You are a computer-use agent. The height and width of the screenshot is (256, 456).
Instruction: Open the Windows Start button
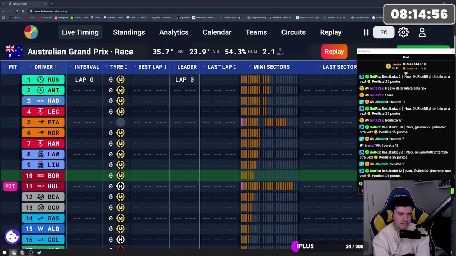pyautogui.click(x=4, y=253)
